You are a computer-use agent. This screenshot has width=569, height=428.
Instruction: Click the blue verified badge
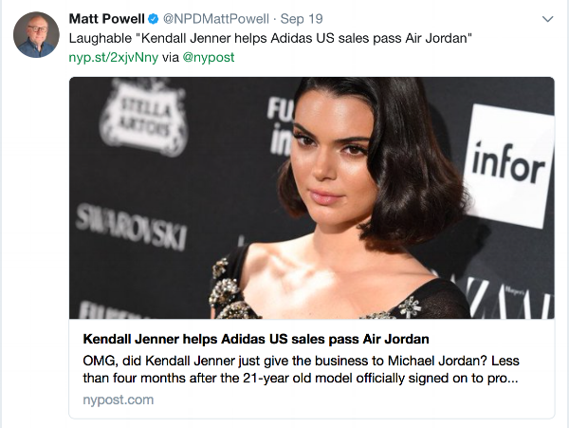click(x=154, y=19)
